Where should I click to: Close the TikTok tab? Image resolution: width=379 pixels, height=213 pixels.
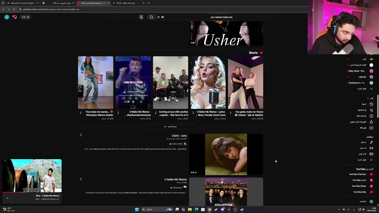[144, 3]
